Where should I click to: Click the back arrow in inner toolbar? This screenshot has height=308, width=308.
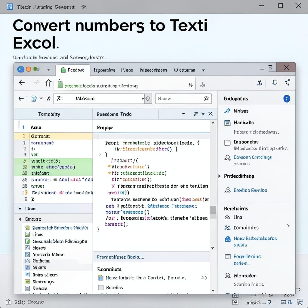[21, 98]
